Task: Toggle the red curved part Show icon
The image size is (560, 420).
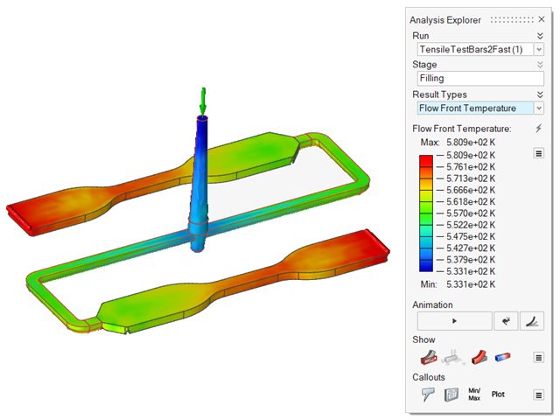Action: coord(479,357)
